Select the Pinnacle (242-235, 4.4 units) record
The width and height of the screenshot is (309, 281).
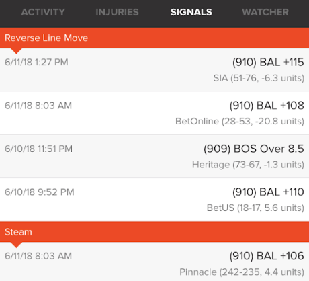242,272
